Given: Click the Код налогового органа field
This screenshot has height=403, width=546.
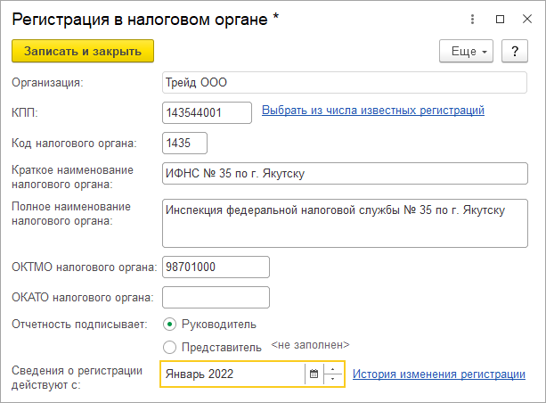Looking at the screenshot, I should 185,143.
